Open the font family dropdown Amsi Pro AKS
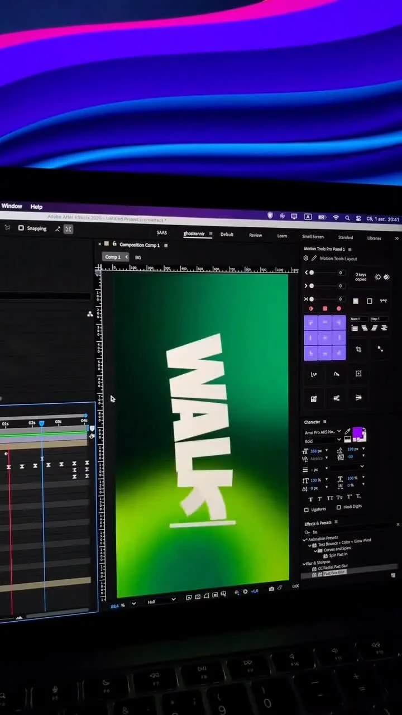This screenshot has height=715, width=402. pyautogui.click(x=322, y=432)
